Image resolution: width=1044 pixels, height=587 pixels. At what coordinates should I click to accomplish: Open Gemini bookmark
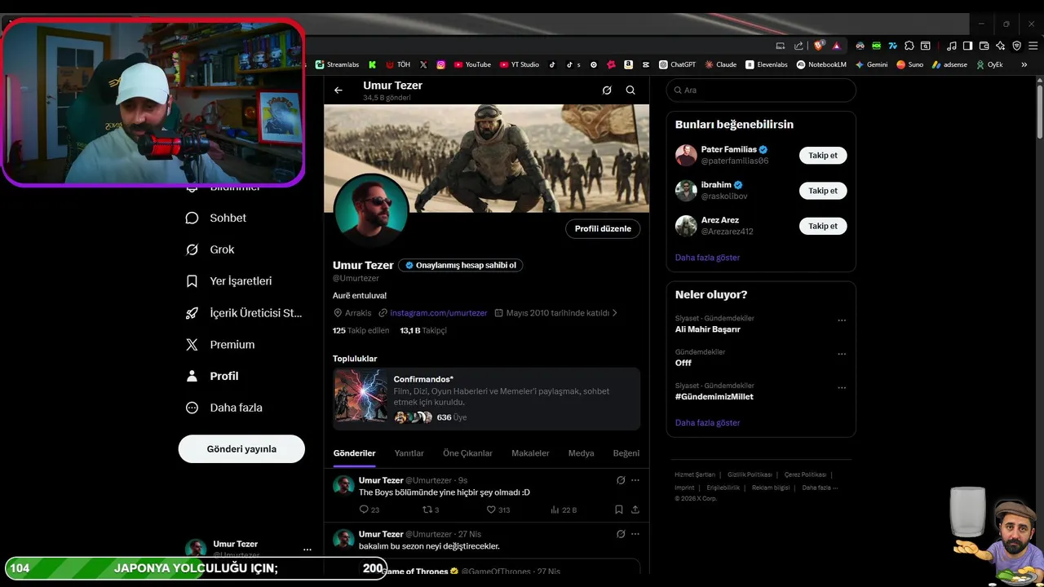click(x=871, y=64)
